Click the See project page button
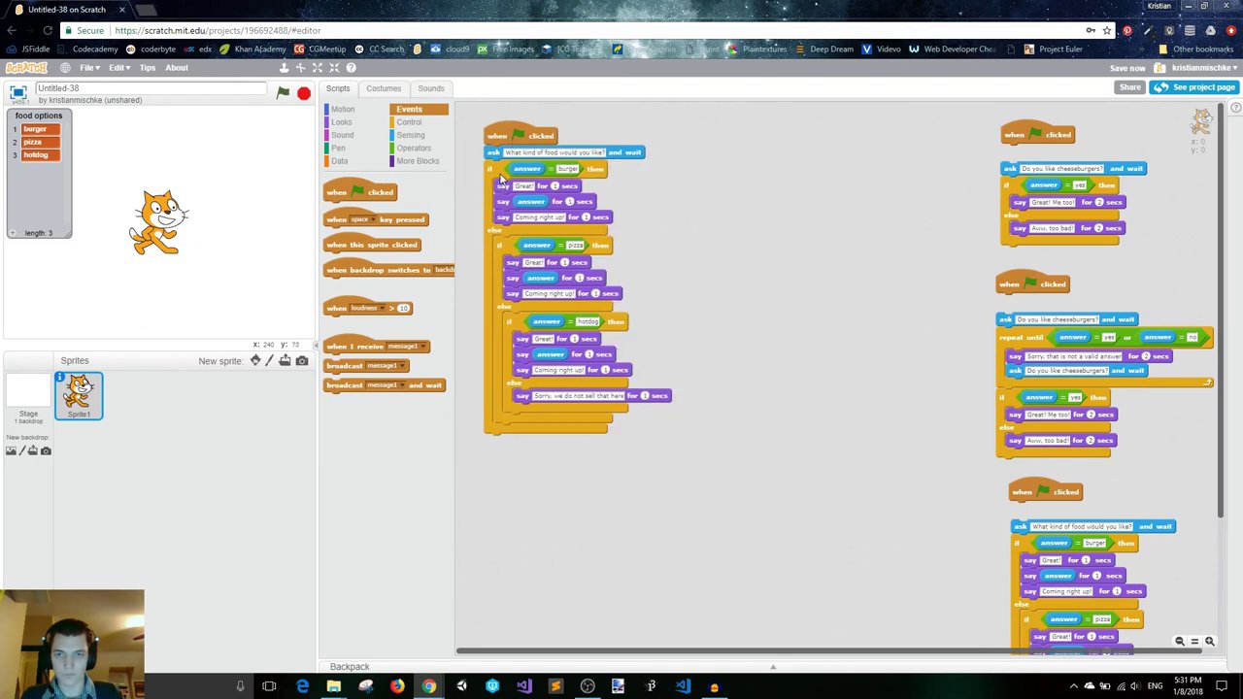Image resolution: width=1243 pixels, height=699 pixels. coord(1193,87)
